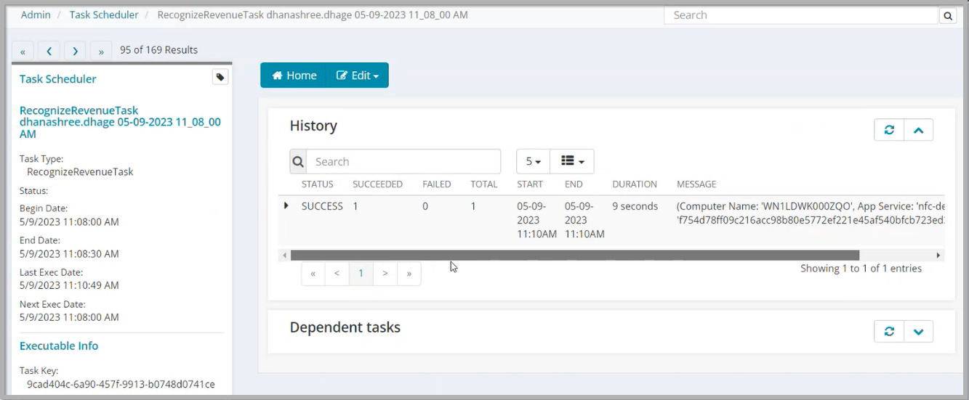This screenshot has height=400, width=969.
Task: Select page 1 of History table
Action: (361, 274)
